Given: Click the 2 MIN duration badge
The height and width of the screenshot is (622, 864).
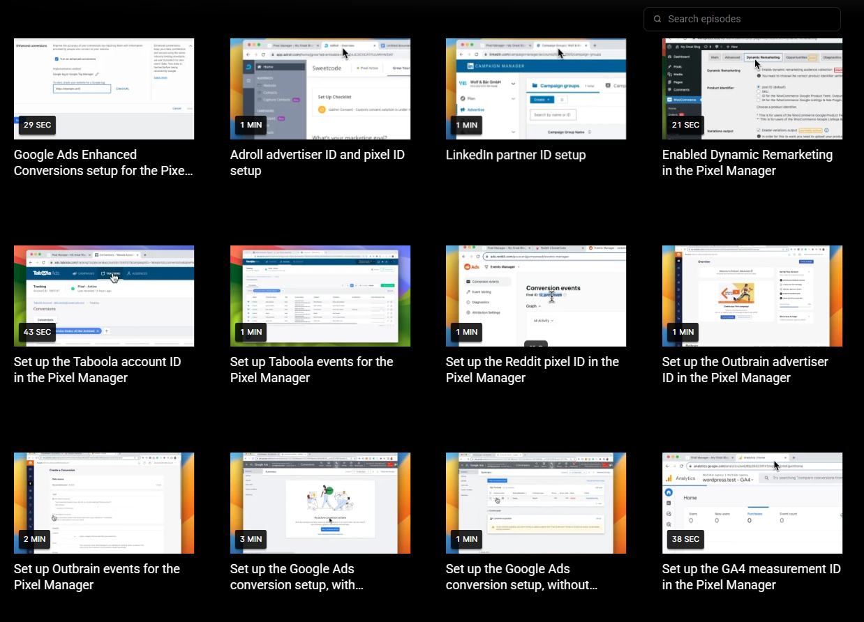Looking at the screenshot, I should tap(34, 539).
